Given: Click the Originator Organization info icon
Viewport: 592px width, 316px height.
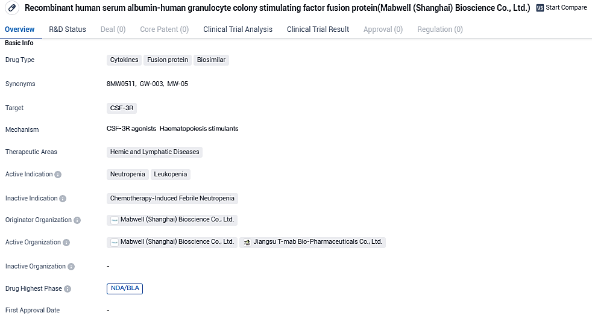Looking at the screenshot, I should [77, 220].
